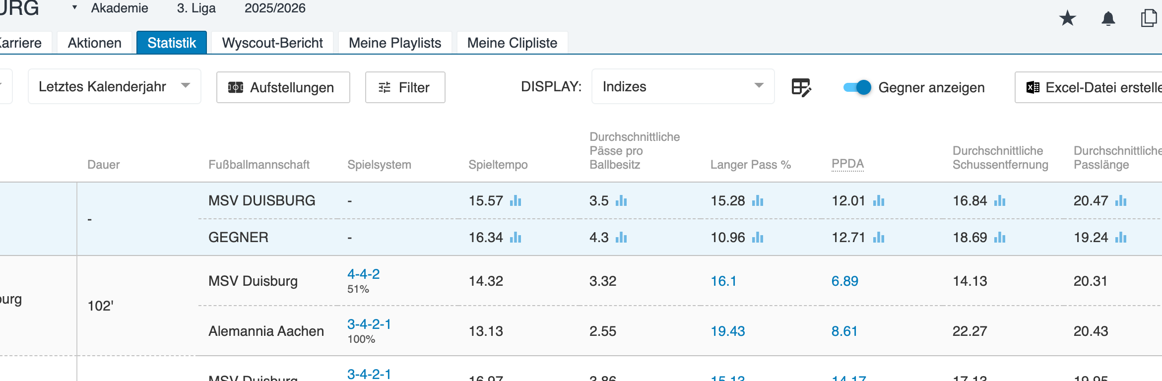Screen dimensions: 1162x381
Task: Open notifications bell icon
Action: click(x=1108, y=19)
